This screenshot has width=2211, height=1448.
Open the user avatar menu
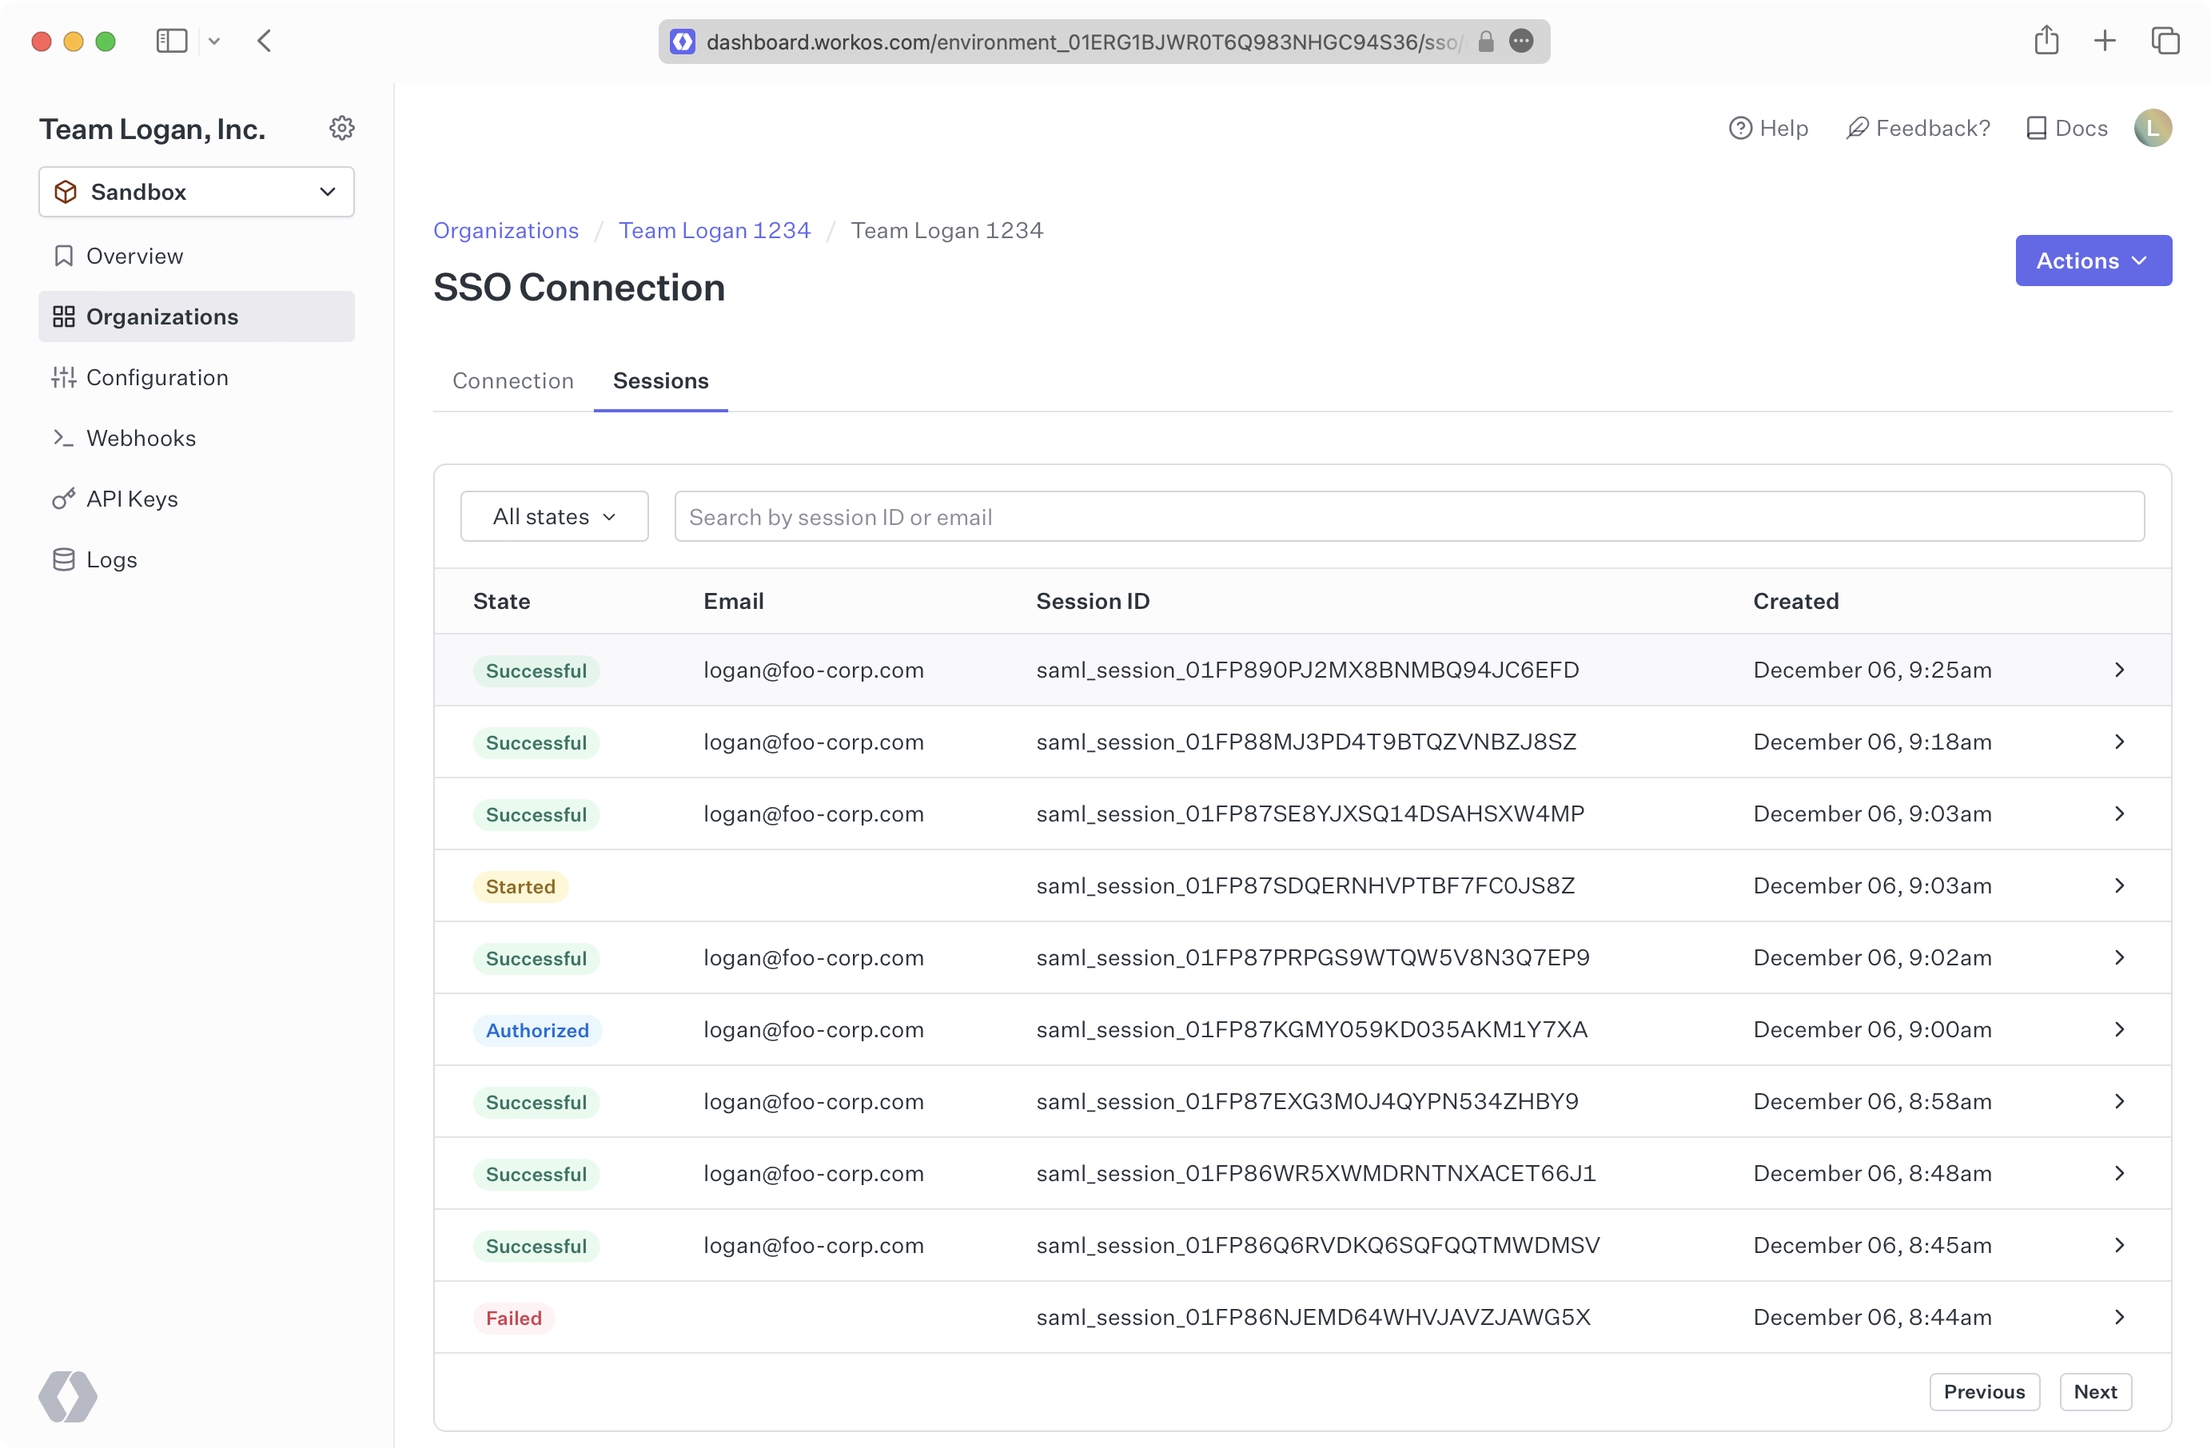pos(2153,127)
